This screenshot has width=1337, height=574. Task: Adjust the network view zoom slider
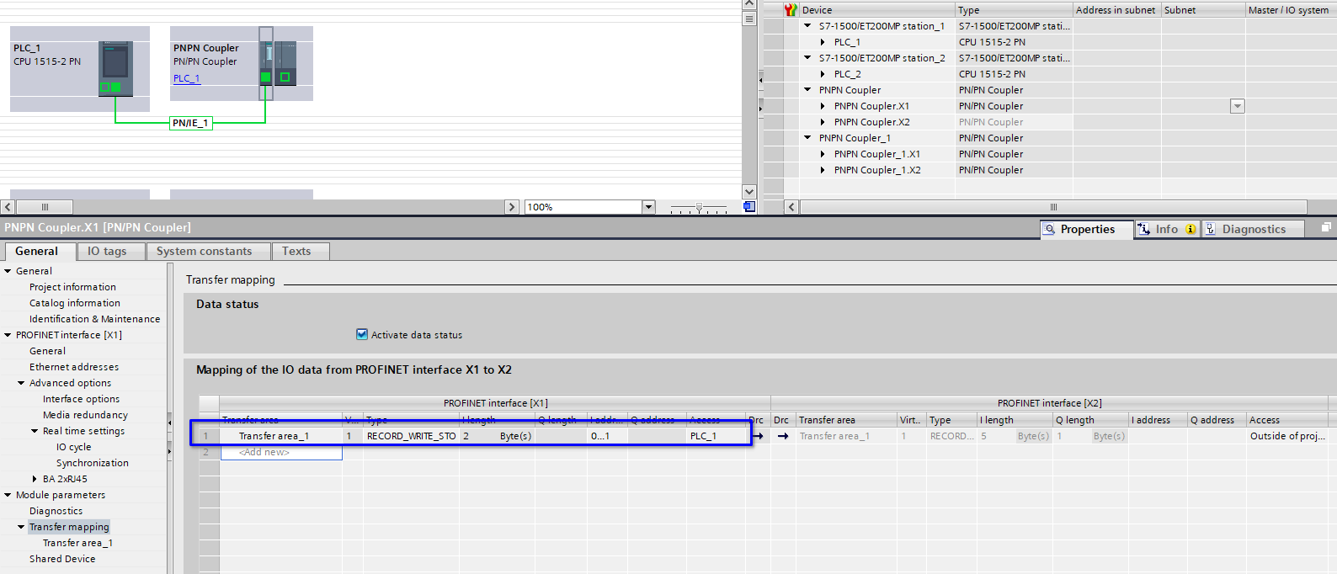tap(699, 207)
